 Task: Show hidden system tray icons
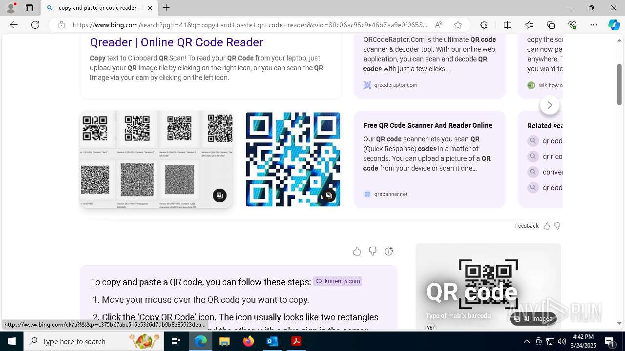click(526, 341)
